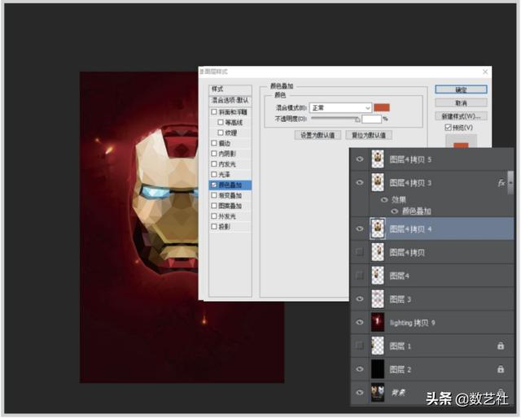Click the layers panel vertical scrollbar
Image resolution: width=521 pixels, height=418 pixels.
510,183
